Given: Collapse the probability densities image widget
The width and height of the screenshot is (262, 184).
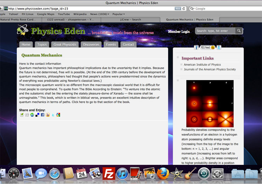Looking at the screenshot, I should pyautogui.click(x=178, y=80).
